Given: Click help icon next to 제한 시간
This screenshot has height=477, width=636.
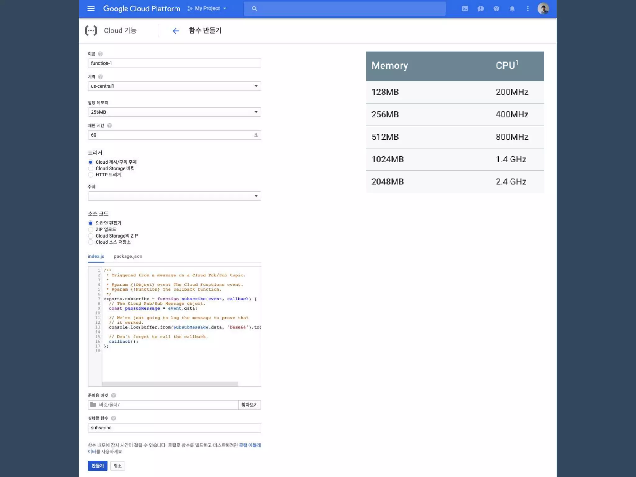Looking at the screenshot, I should coord(109,126).
